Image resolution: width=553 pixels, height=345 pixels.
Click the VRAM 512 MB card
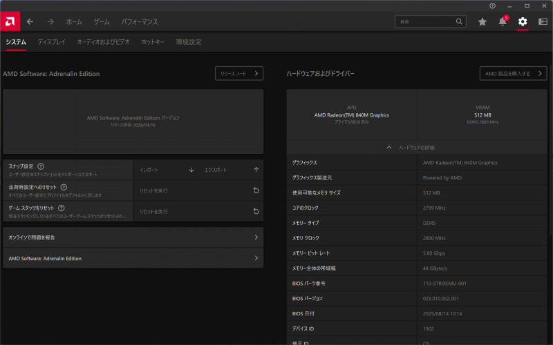tap(482, 115)
